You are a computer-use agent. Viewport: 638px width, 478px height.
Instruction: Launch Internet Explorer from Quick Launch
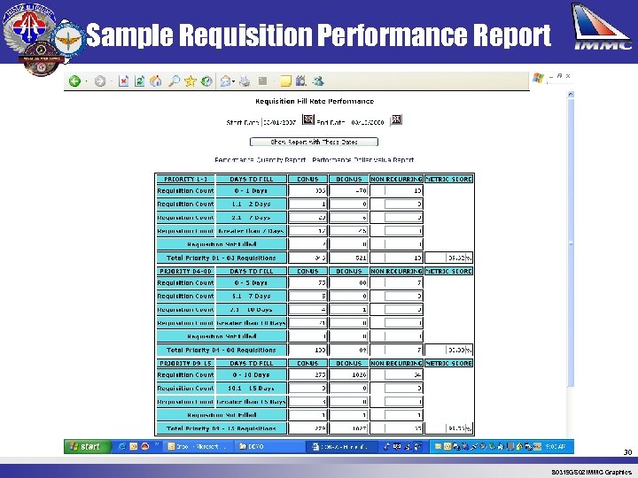coord(121,446)
